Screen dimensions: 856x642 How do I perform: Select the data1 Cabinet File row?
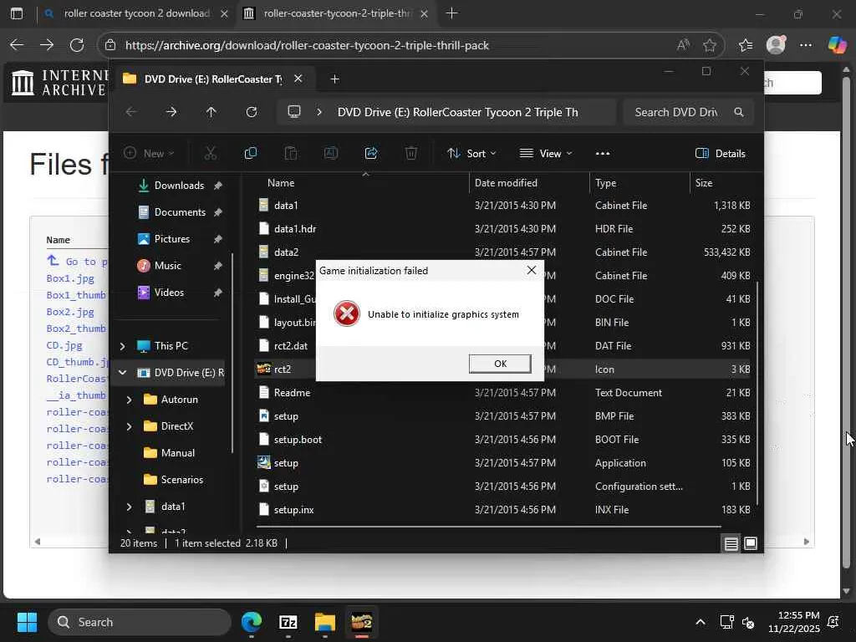503,206
